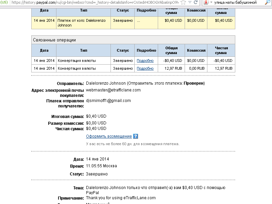Click the Yandex search engine icon
This screenshot has height=204, width=272.
(206, 2)
